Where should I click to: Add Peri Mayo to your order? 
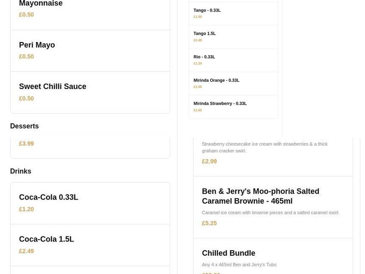tap(90, 50)
